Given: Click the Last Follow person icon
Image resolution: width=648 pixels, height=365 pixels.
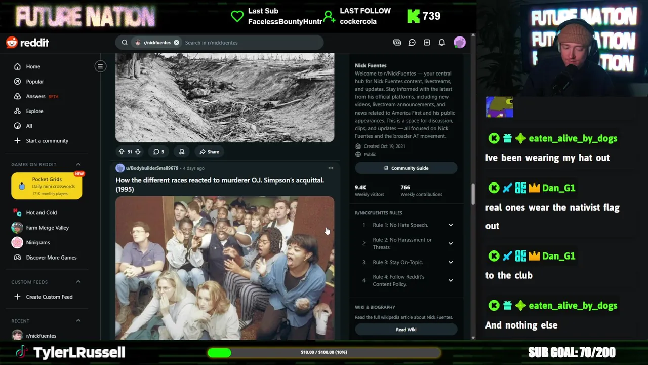Looking at the screenshot, I should click(x=329, y=16).
